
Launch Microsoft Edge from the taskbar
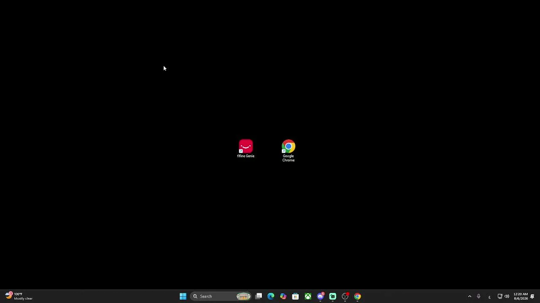point(271,296)
